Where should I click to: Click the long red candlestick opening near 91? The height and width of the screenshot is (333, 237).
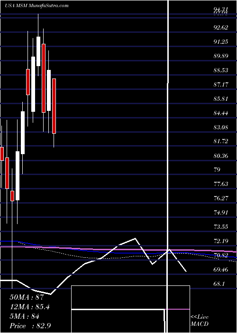click(x=44, y=78)
